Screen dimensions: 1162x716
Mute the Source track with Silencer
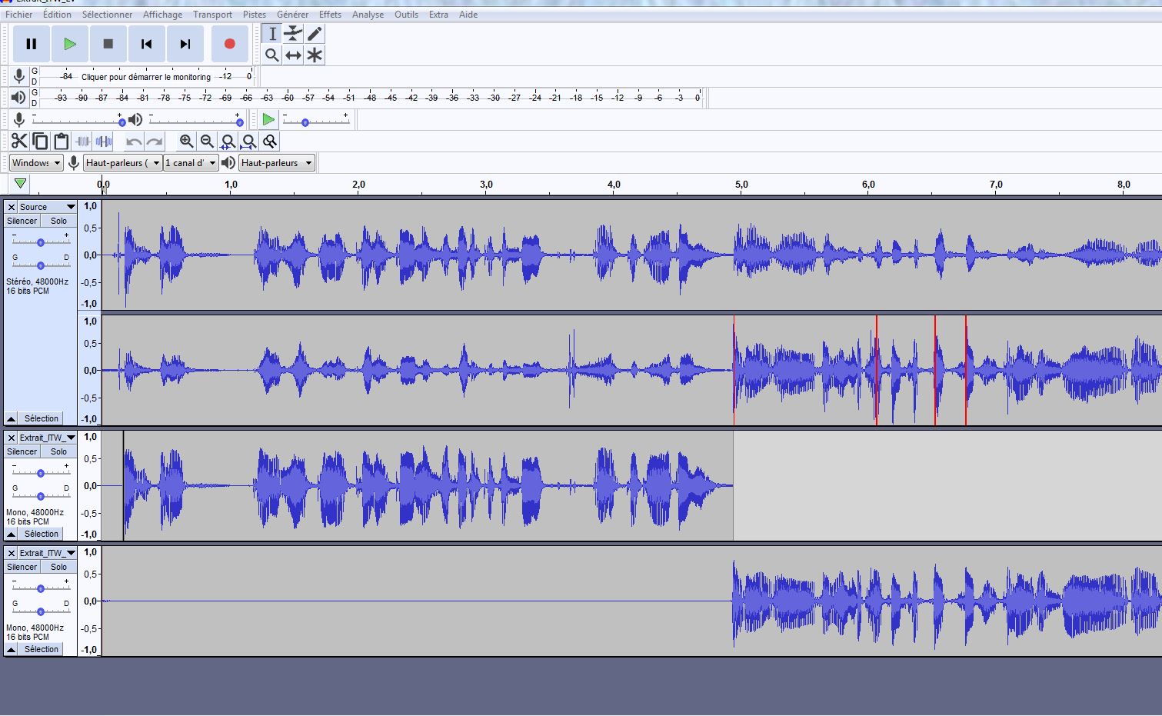[22, 221]
